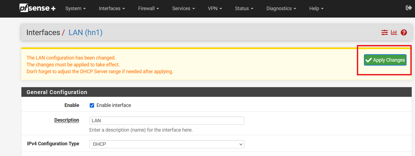
Task: Open the Help menu
Action: [x=316, y=8]
